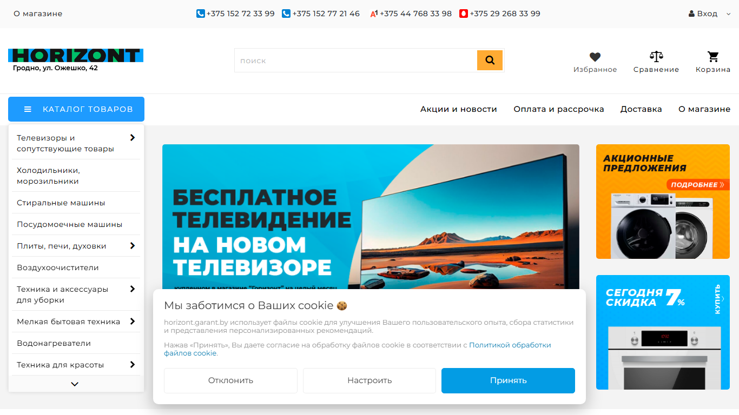Click the HORIZONT logo
This screenshot has width=739, height=415.
click(x=76, y=55)
